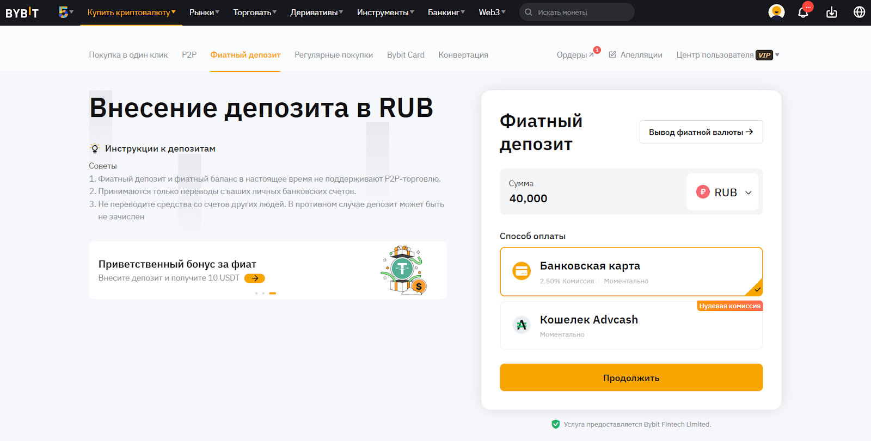Click the Bybit logo

click(x=22, y=13)
